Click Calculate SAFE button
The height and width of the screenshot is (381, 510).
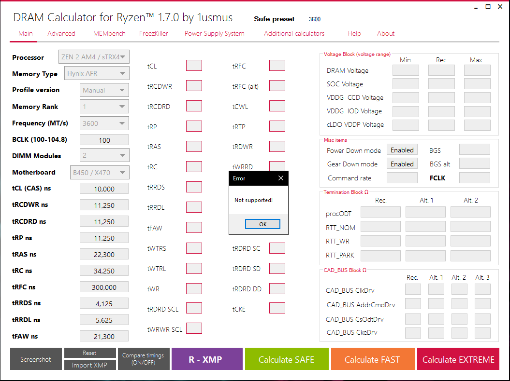(287, 359)
